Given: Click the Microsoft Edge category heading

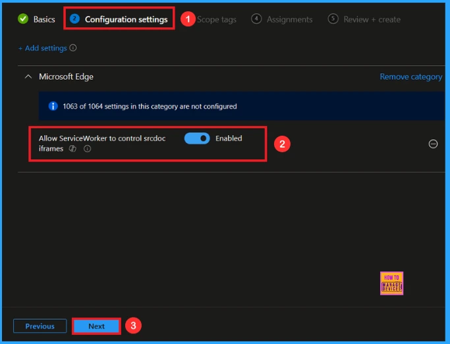Looking at the screenshot, I should (66, 76).
